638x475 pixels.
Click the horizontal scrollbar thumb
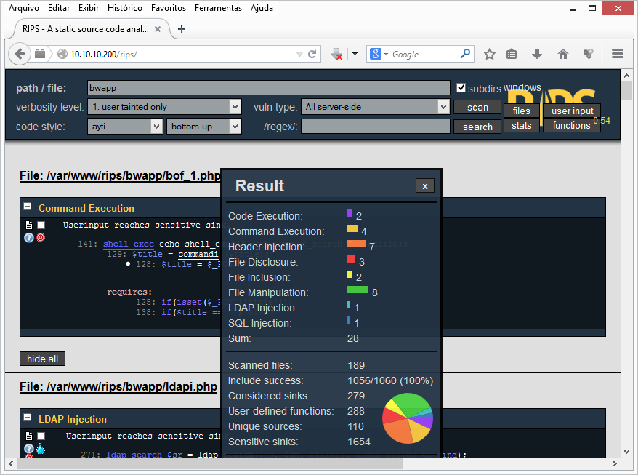(x=210, y=463)
